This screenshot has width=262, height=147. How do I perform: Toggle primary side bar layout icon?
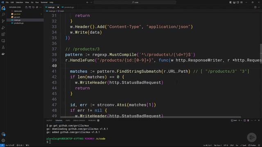[x=230, y=2]
